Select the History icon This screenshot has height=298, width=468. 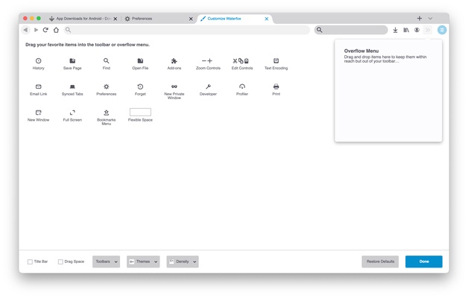38,61
